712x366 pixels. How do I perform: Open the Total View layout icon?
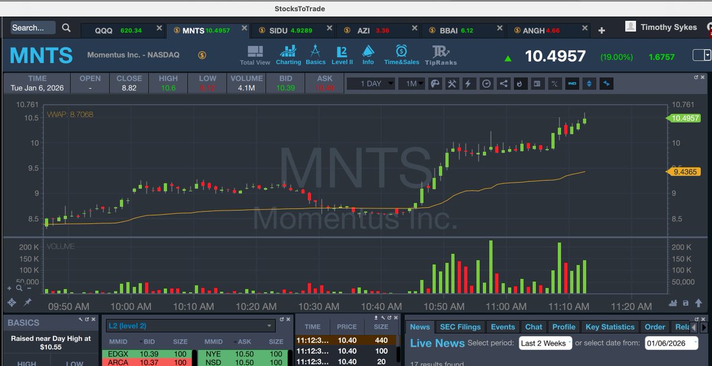(255, 52)
